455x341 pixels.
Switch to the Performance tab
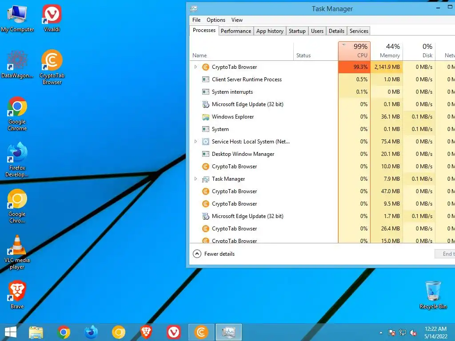tap(236, 31)
